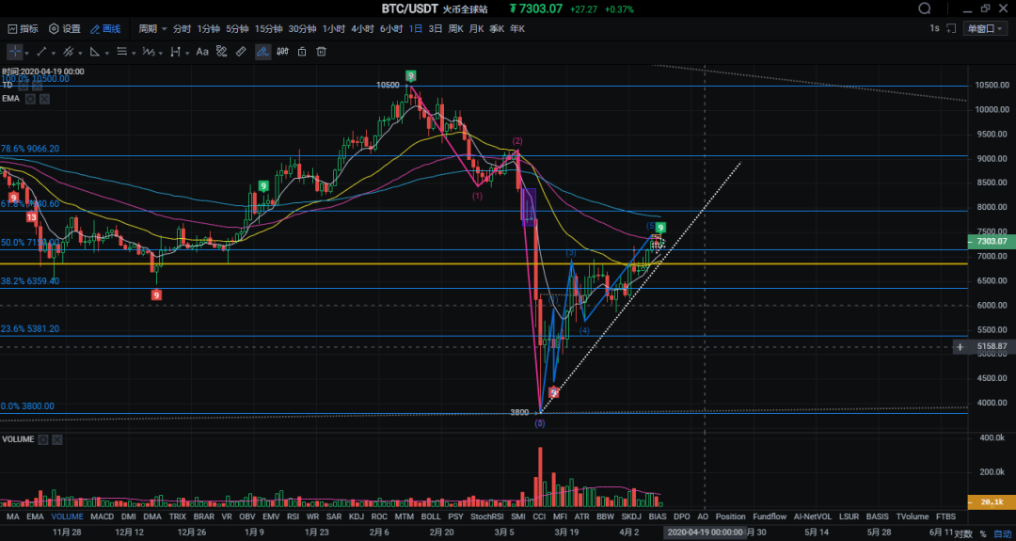Screen dimensions: 1016x541
Task: Switch to the 4小时 timeframe
Action: (362, 29)
